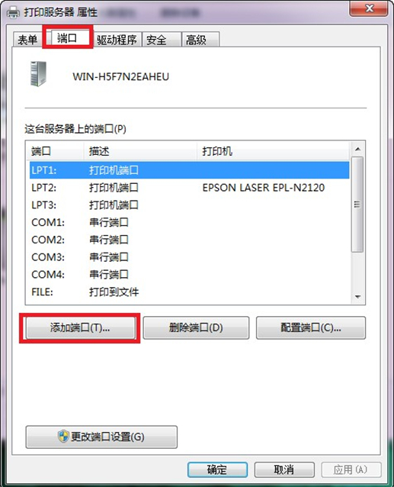Select the FILE: print to file row
This screenshot has width=394, height=487.
point(190,292)
